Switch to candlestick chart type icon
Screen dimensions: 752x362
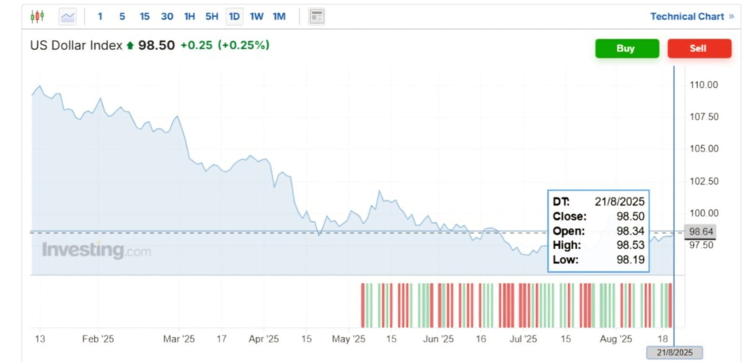[x=37, y=16]
